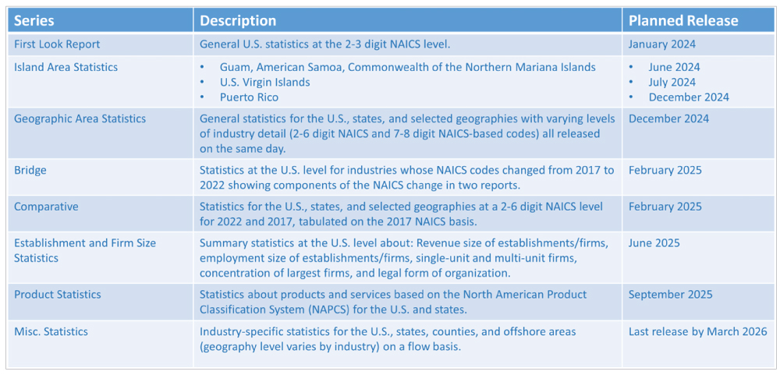Click the U.S. Virgin Islands bullet item
Screen dimensions: 780x375
(264, 83)
